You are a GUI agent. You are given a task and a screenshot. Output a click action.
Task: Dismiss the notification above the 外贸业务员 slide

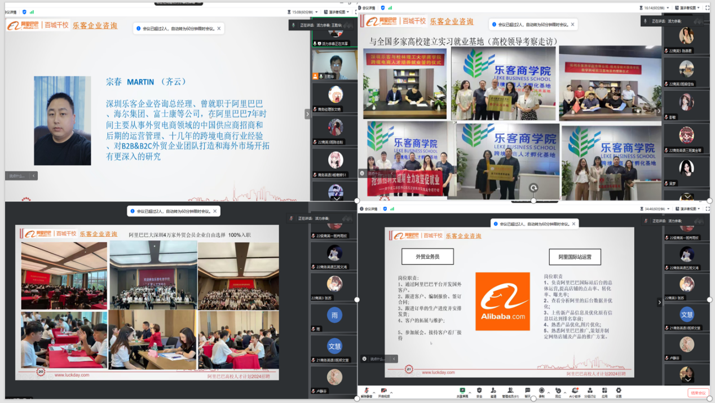(x=573, y=224)
